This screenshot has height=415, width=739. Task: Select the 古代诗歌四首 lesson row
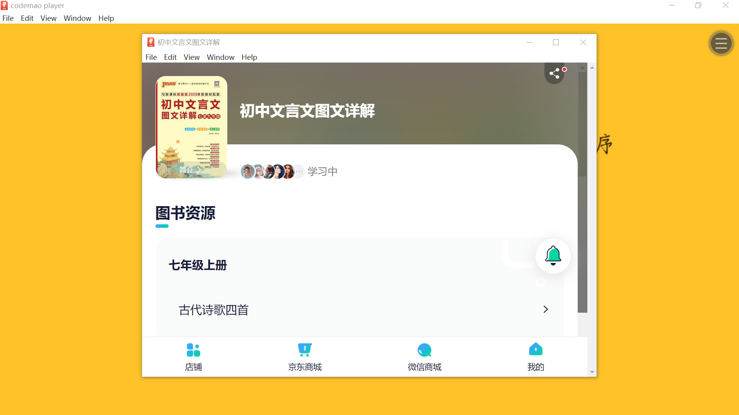360,310
